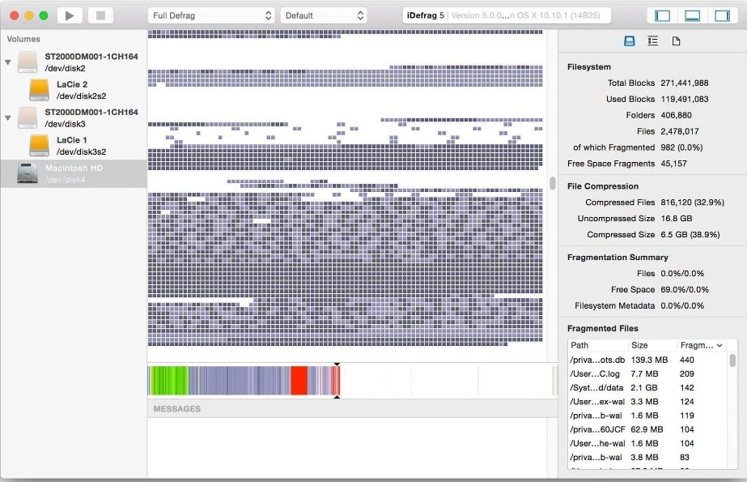Click the block map vertical scrollbar thumb

(x=553, y=183)
